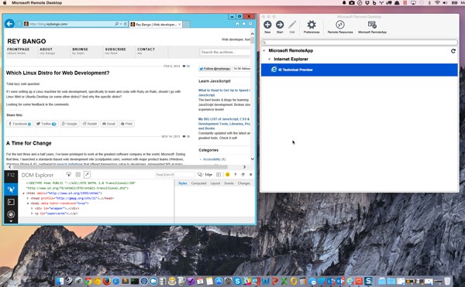Open the BROWSE by topic menu item

pyautogui.click(x=80, y=51)
